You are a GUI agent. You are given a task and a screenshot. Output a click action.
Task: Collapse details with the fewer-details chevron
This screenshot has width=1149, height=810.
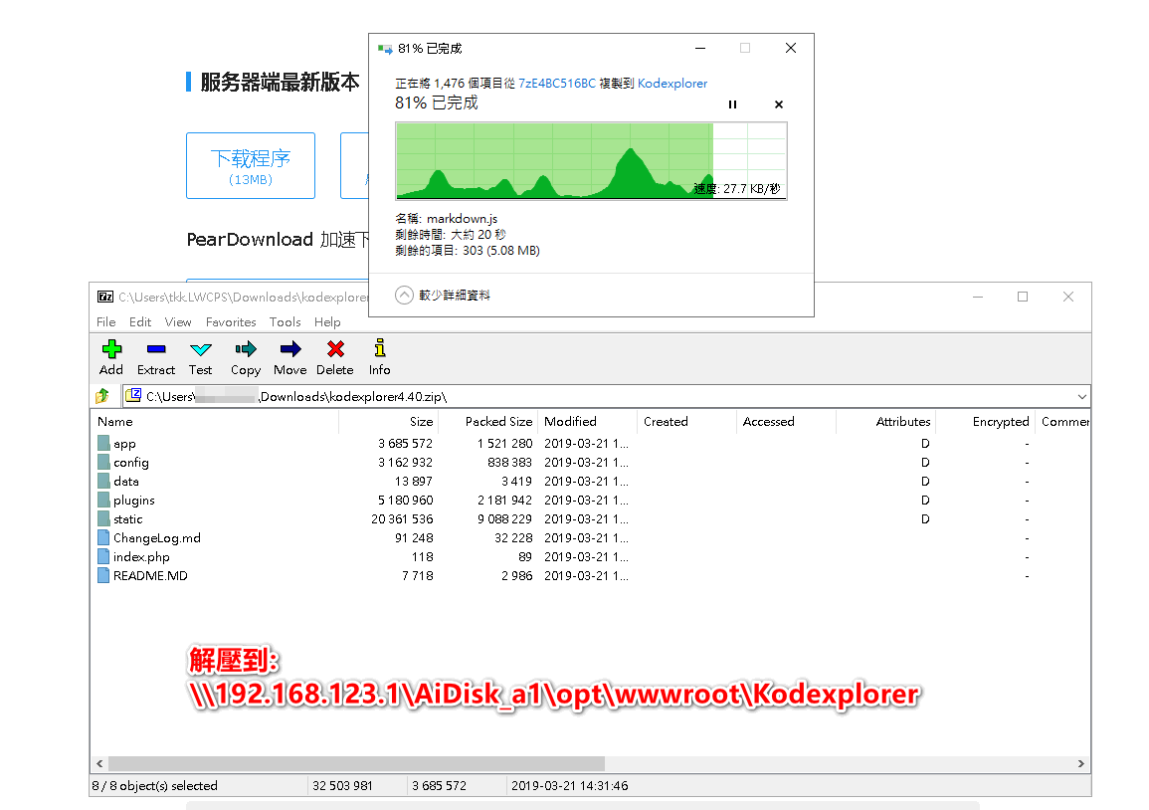pyautogui.click(x=404, y=295)
